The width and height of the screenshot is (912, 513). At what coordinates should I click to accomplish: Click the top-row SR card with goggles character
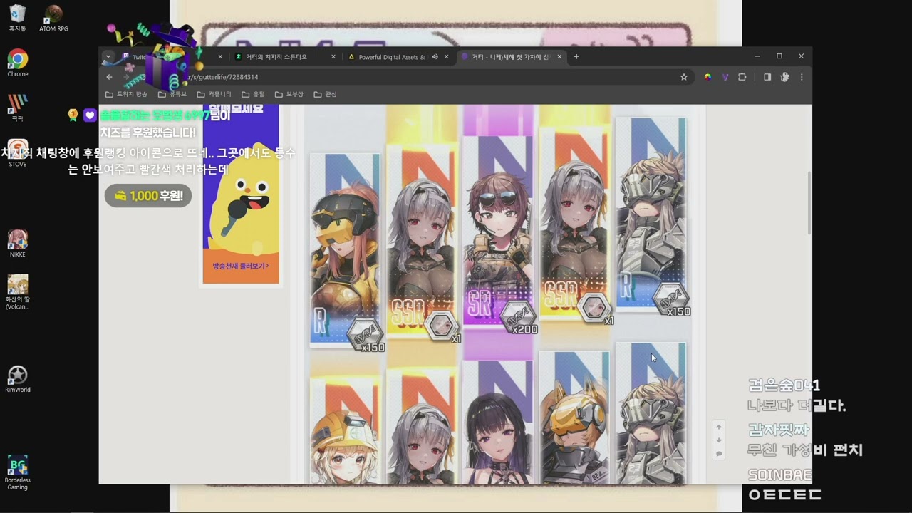498,232
